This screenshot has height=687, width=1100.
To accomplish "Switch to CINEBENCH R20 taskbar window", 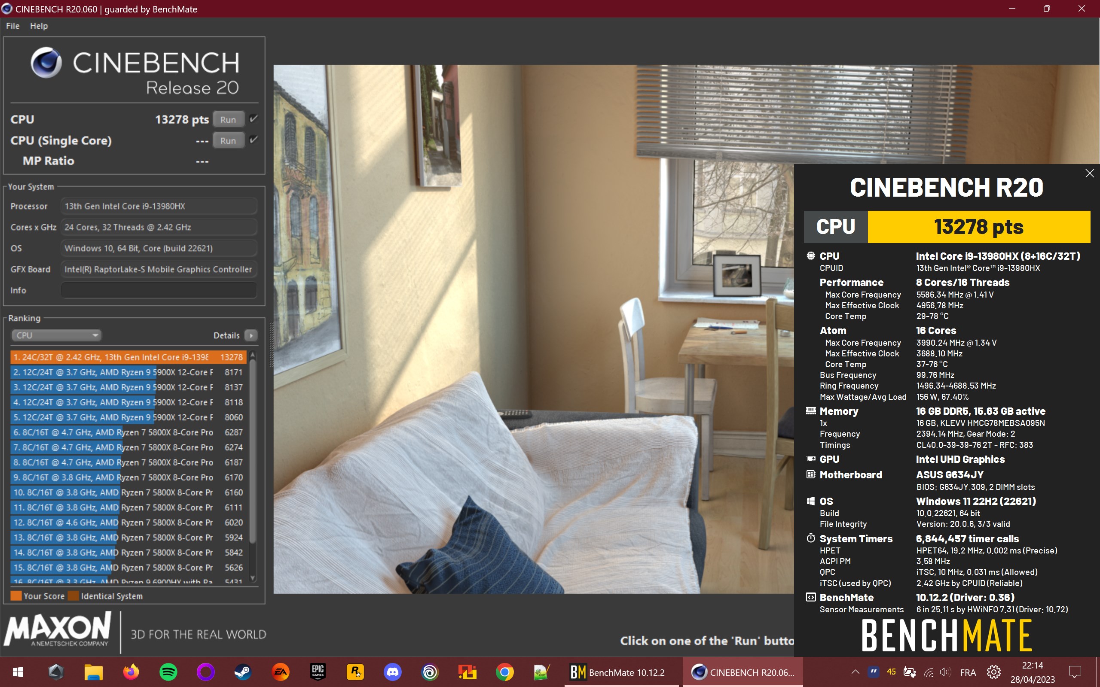I will 743,672.
